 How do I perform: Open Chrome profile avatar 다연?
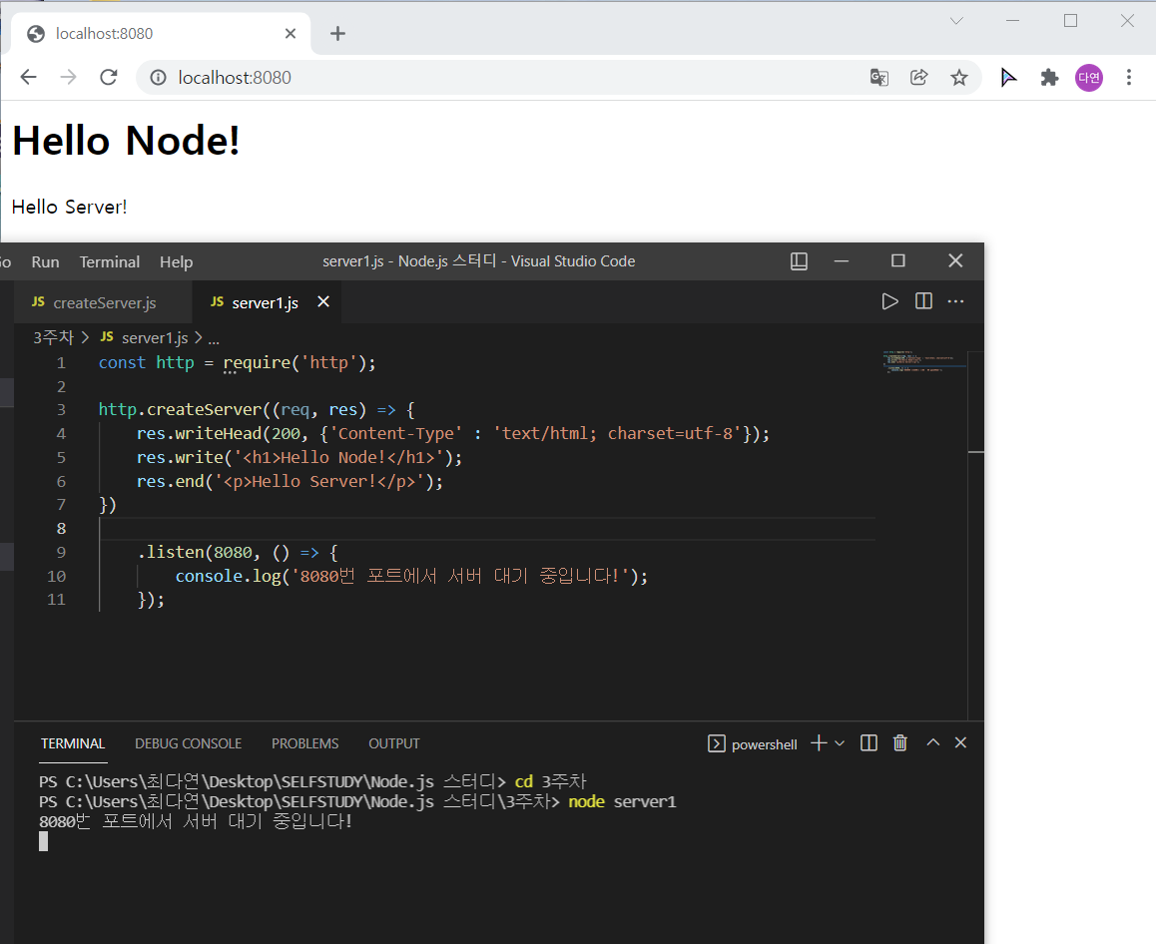tap(1089, 78)
